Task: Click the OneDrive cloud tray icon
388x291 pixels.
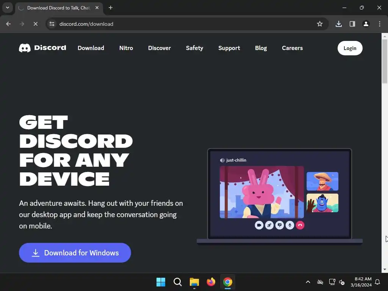Action: point(320,282)
